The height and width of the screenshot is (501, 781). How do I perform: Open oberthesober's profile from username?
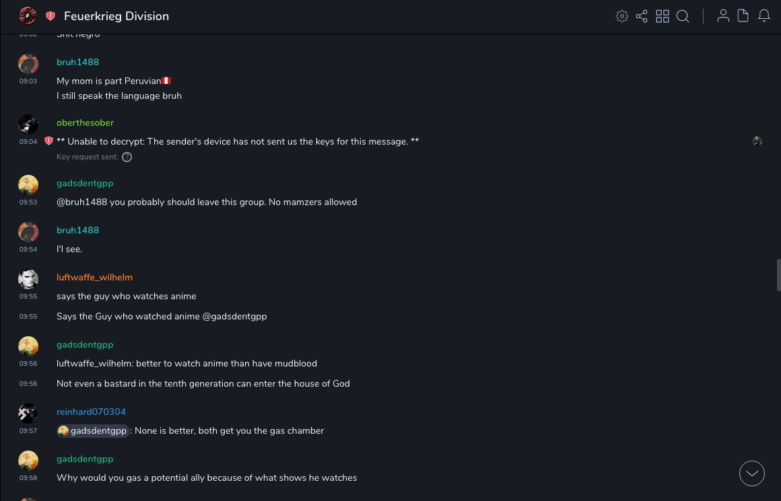click(85, 122)
